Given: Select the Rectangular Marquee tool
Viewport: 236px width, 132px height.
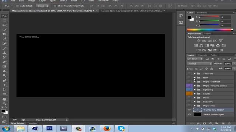Looking at the screenshot, I should [x=4, y=21].
